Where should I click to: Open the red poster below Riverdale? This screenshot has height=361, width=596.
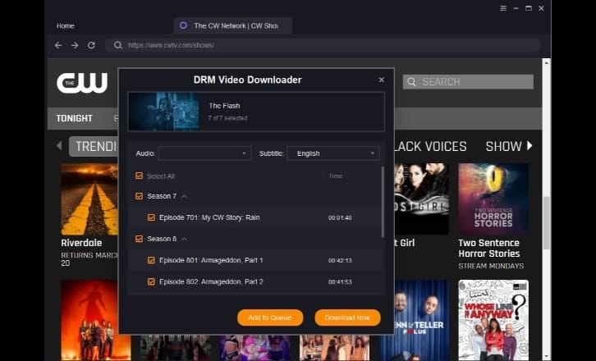coord(89,320)
